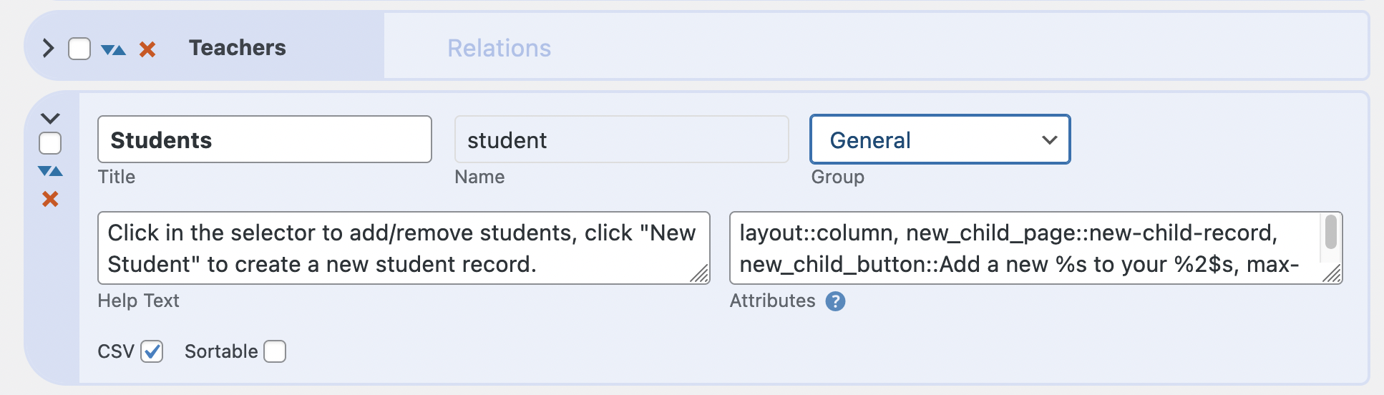Screen dimensions: 1384x395
Task: Click the Help Text textarea resize handle
Action: [x=700, y=274]
